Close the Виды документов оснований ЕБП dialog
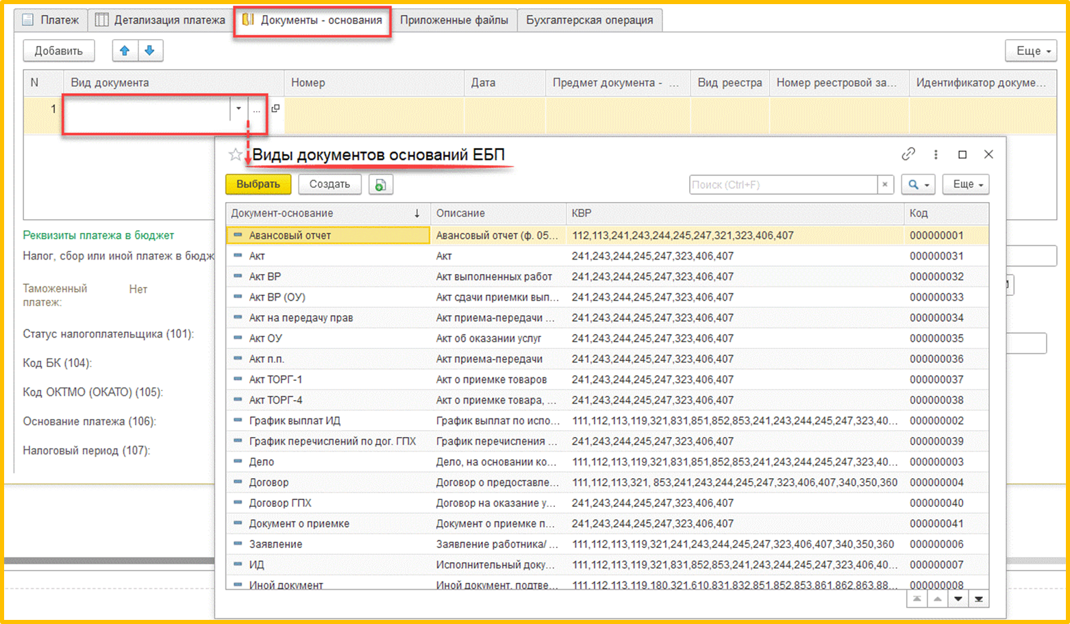This screenshot has height=624, width=1070. pos(988,154)
